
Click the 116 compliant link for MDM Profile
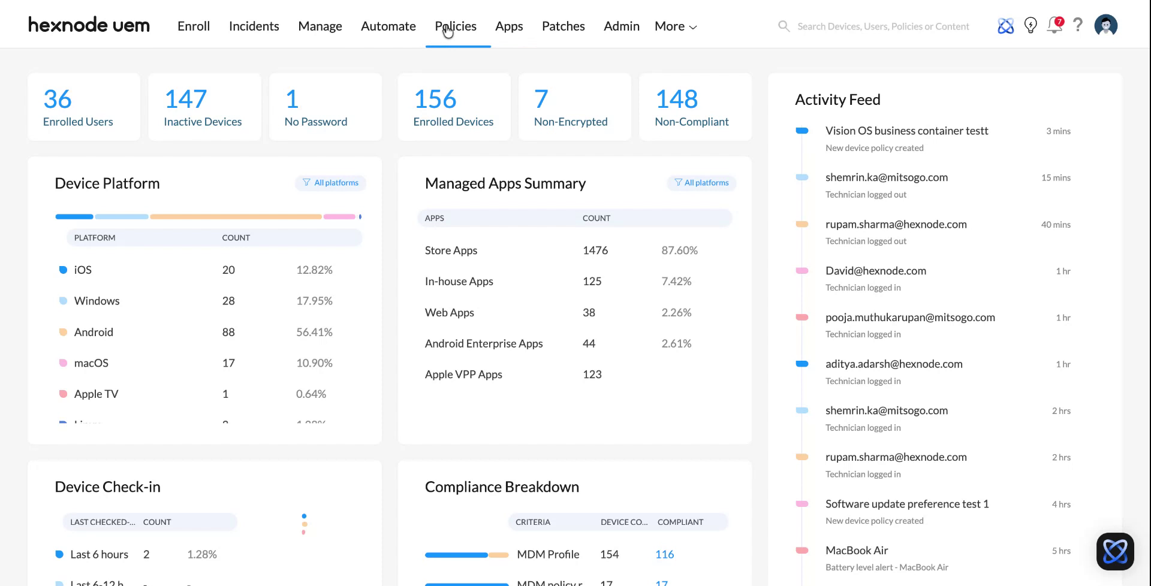[x=664, y=554]
